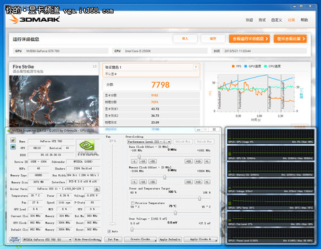Click the vertical Fan speed slider handle
Image resolution: width=321 pixels, height=249 pixels.
click(112, 223)
